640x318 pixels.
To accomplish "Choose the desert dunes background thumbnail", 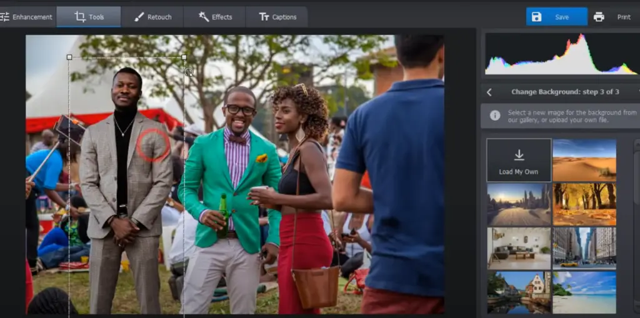I will pos(584,160).
